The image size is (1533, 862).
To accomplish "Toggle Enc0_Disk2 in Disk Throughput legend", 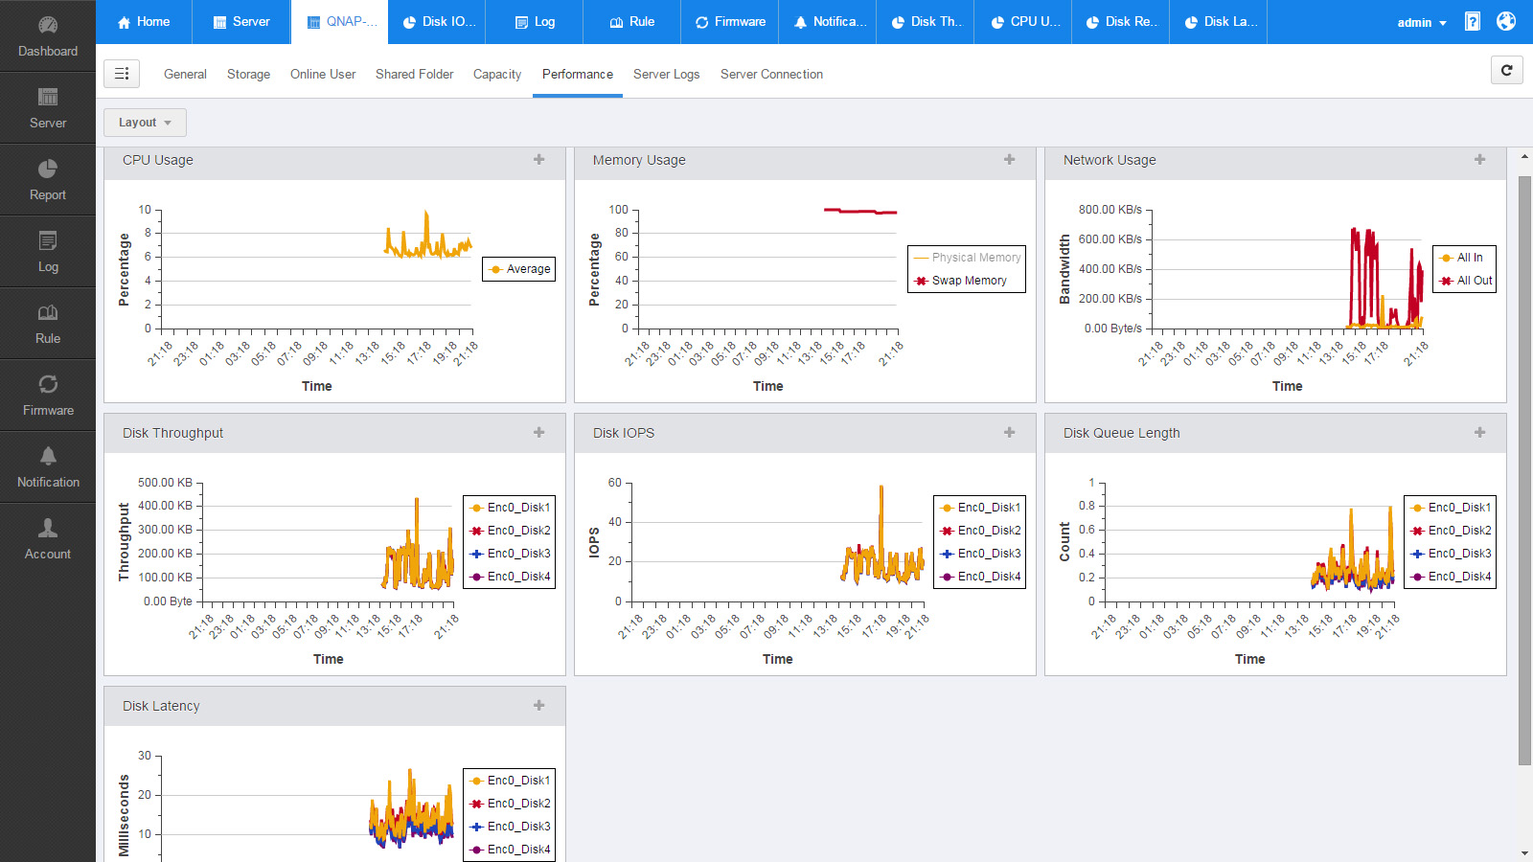I will point(510,531).
